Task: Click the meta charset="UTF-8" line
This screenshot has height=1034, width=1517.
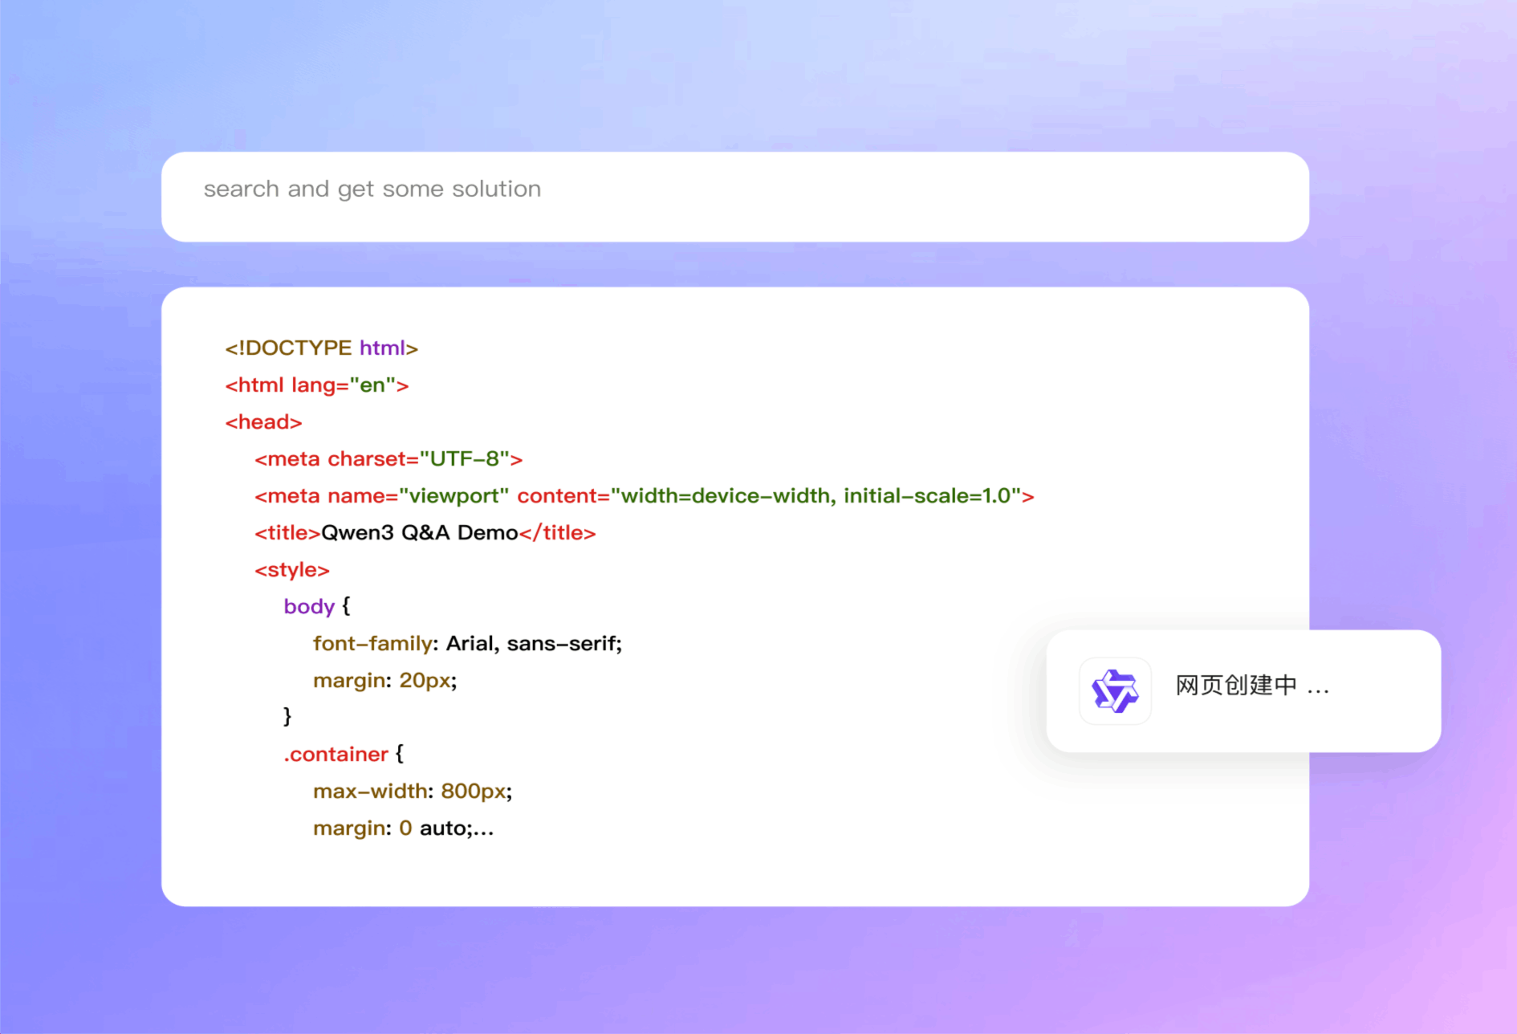Action: [x=388, y=459]
